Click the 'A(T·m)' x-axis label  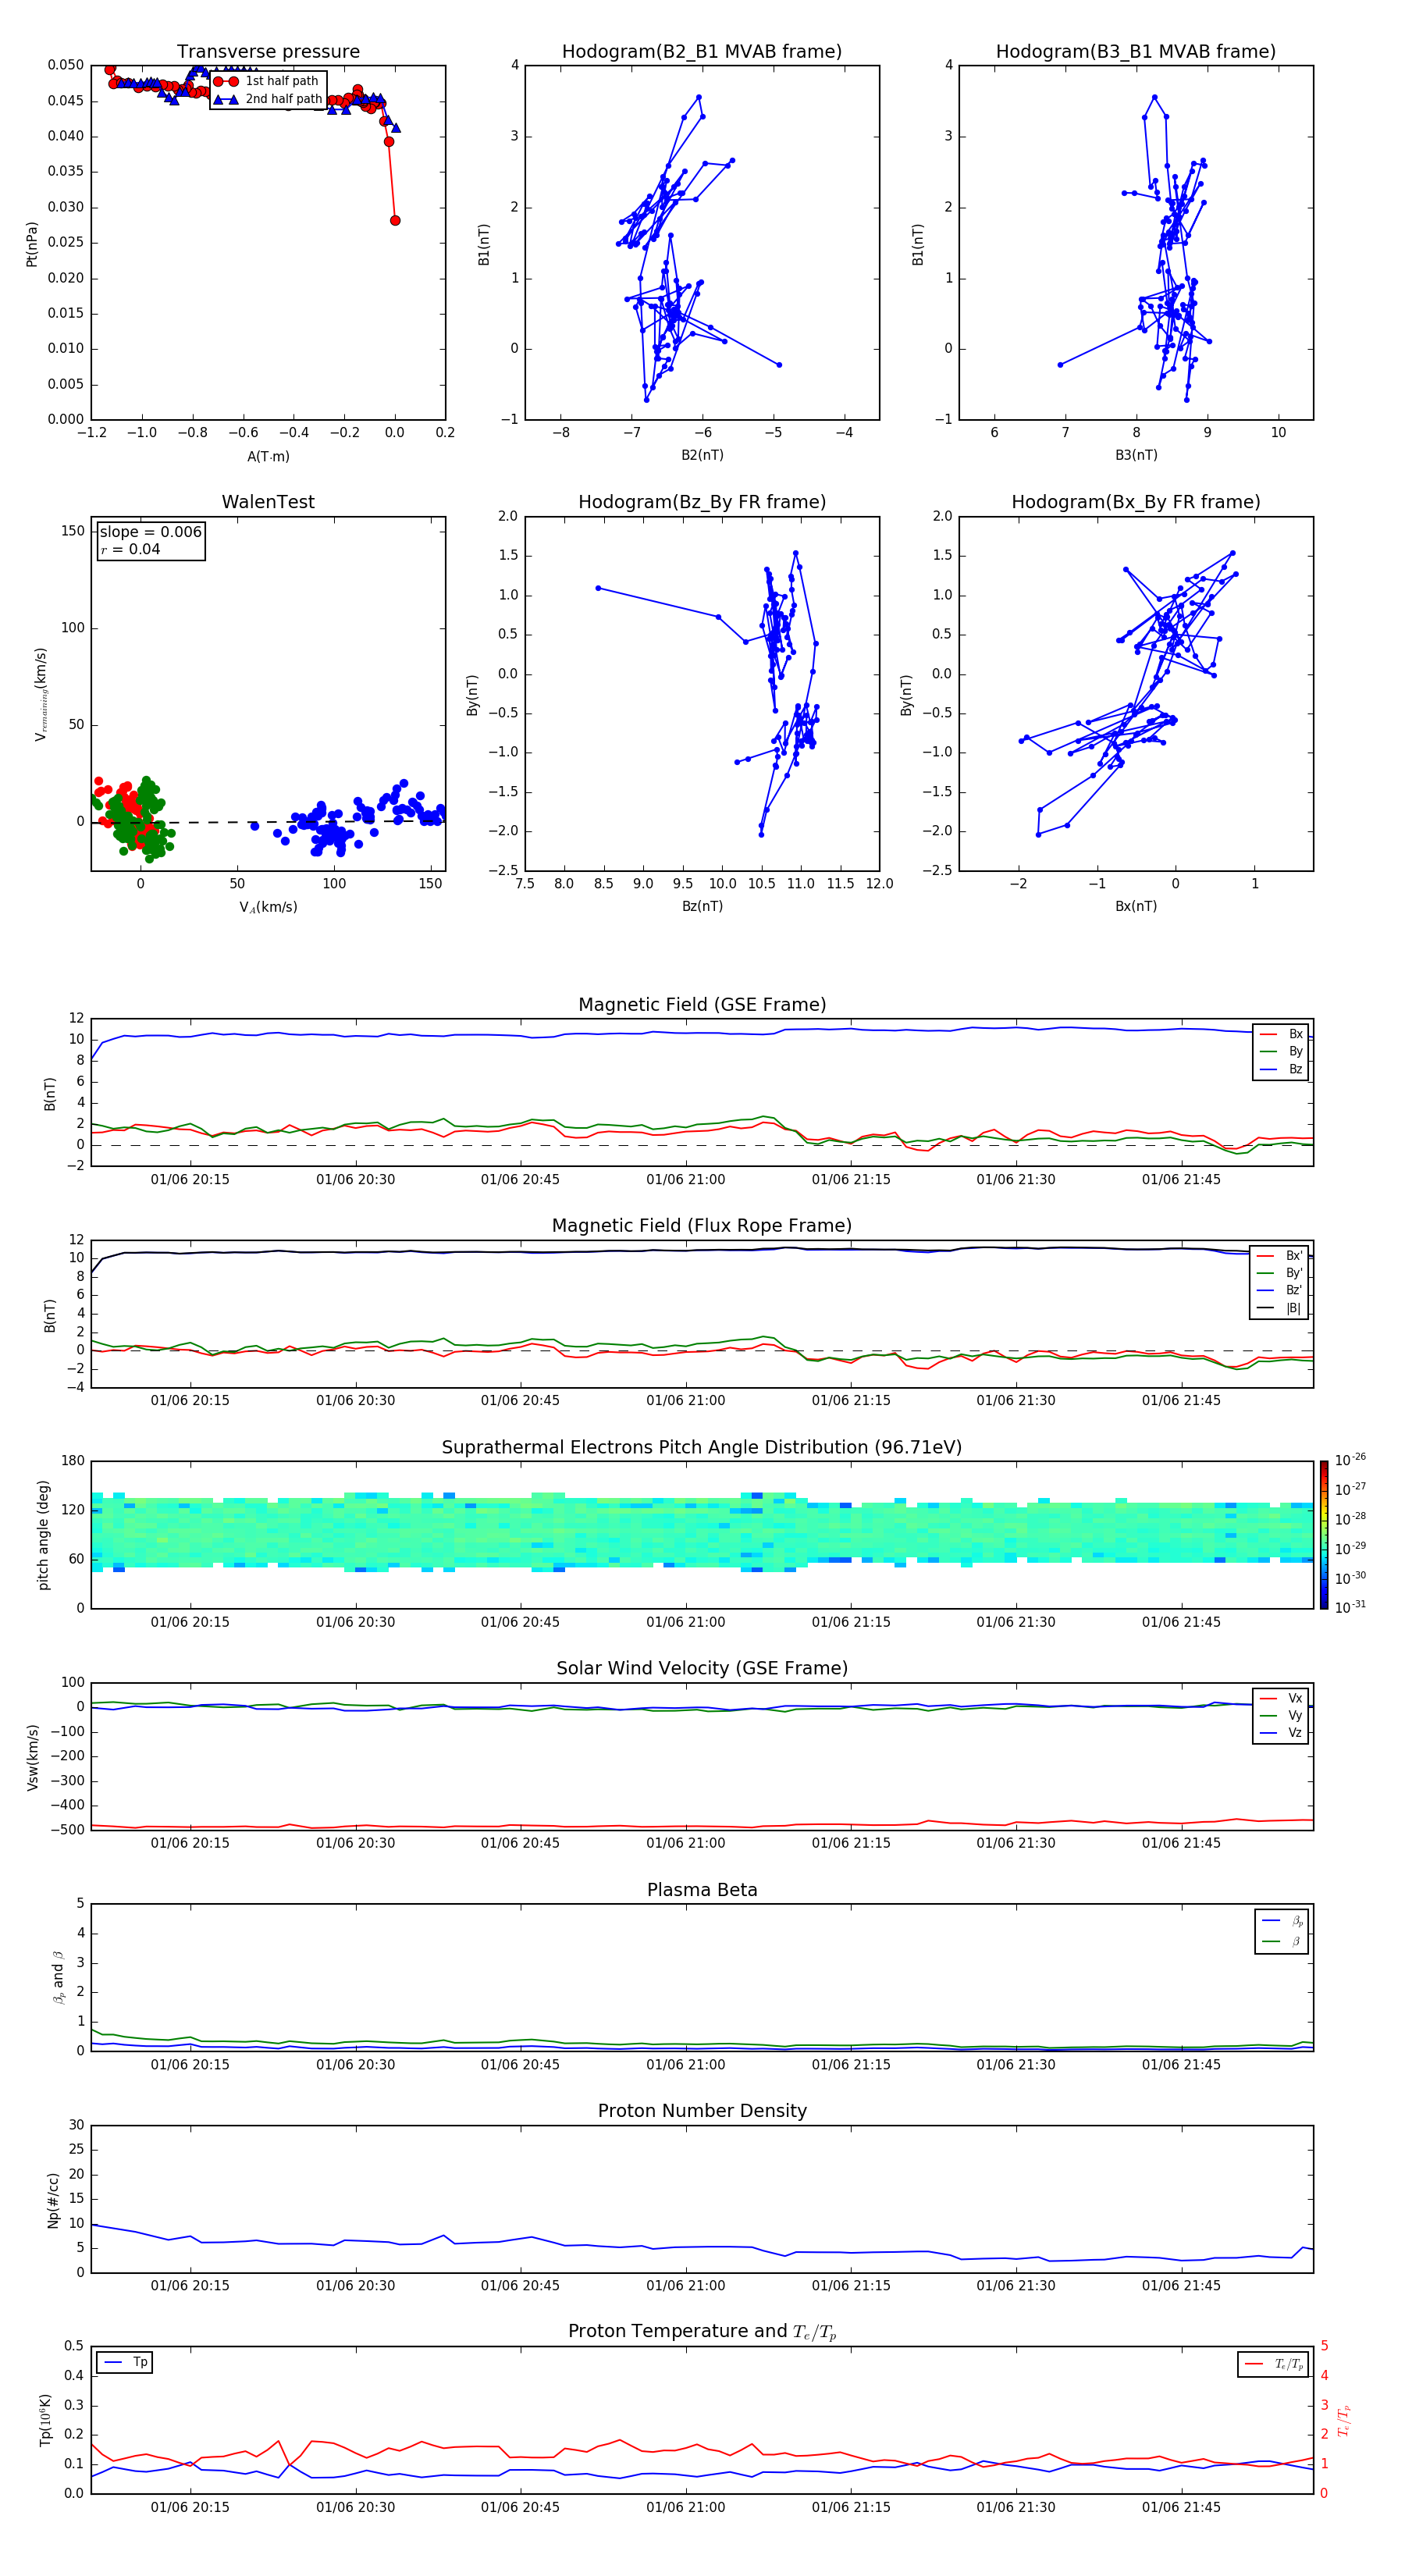pyautogui.click(x=268, y=456)
